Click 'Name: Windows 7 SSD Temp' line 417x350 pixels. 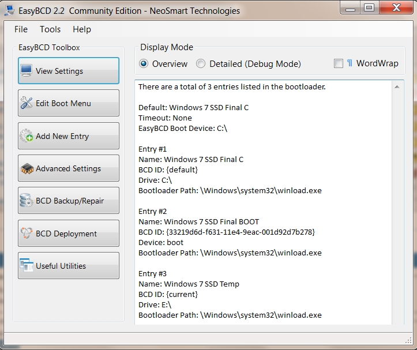coord(189,284)
